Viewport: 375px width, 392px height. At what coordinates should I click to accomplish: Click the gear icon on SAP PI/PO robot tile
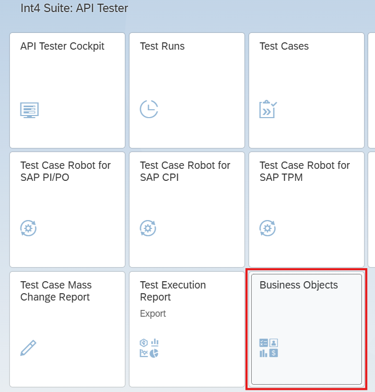tap(29, 228)
